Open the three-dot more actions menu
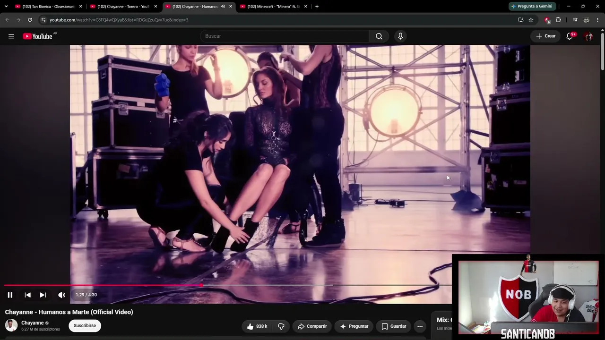Screen dimensions: 605x340 [420, 326]
